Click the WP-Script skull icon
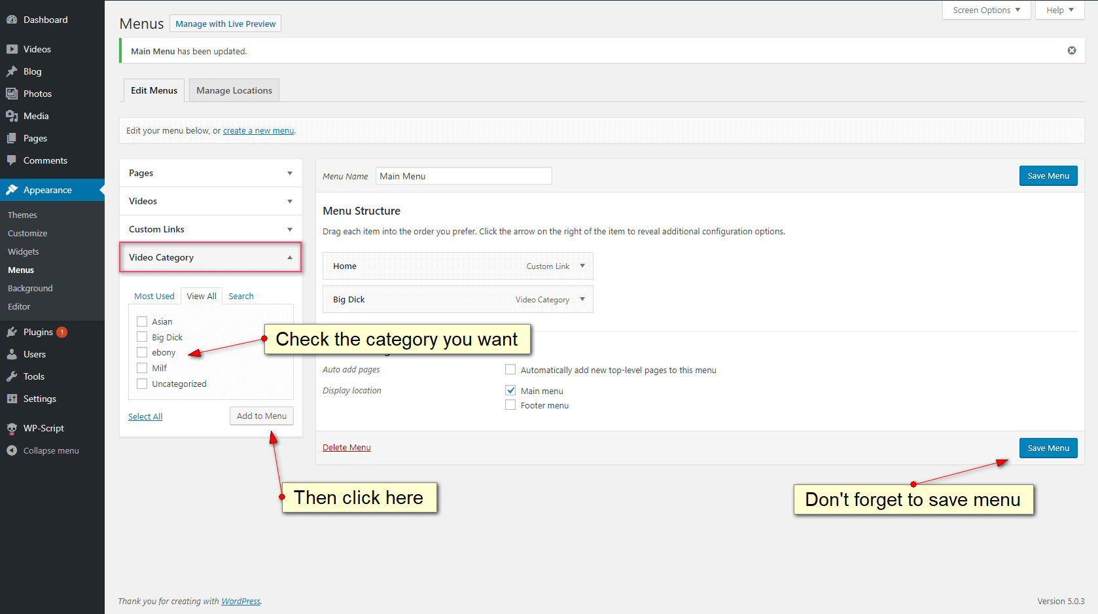This screenshot has width=1098, height=614. click(12, 428)
